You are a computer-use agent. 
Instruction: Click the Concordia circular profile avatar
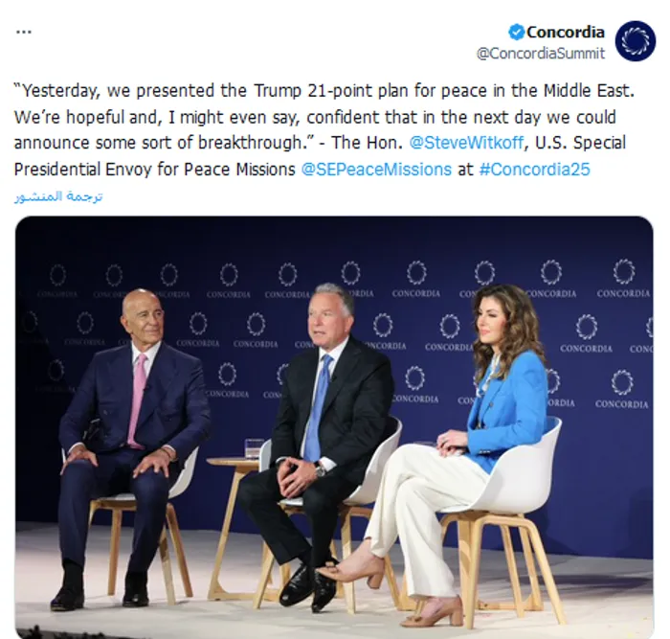(636, 41)
